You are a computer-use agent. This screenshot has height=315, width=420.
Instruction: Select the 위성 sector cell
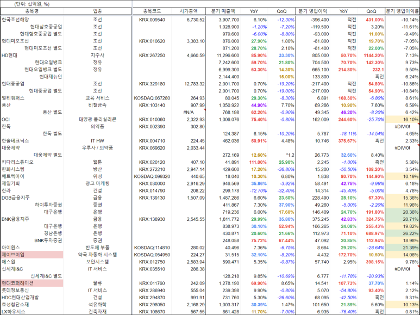coord(97,176)
